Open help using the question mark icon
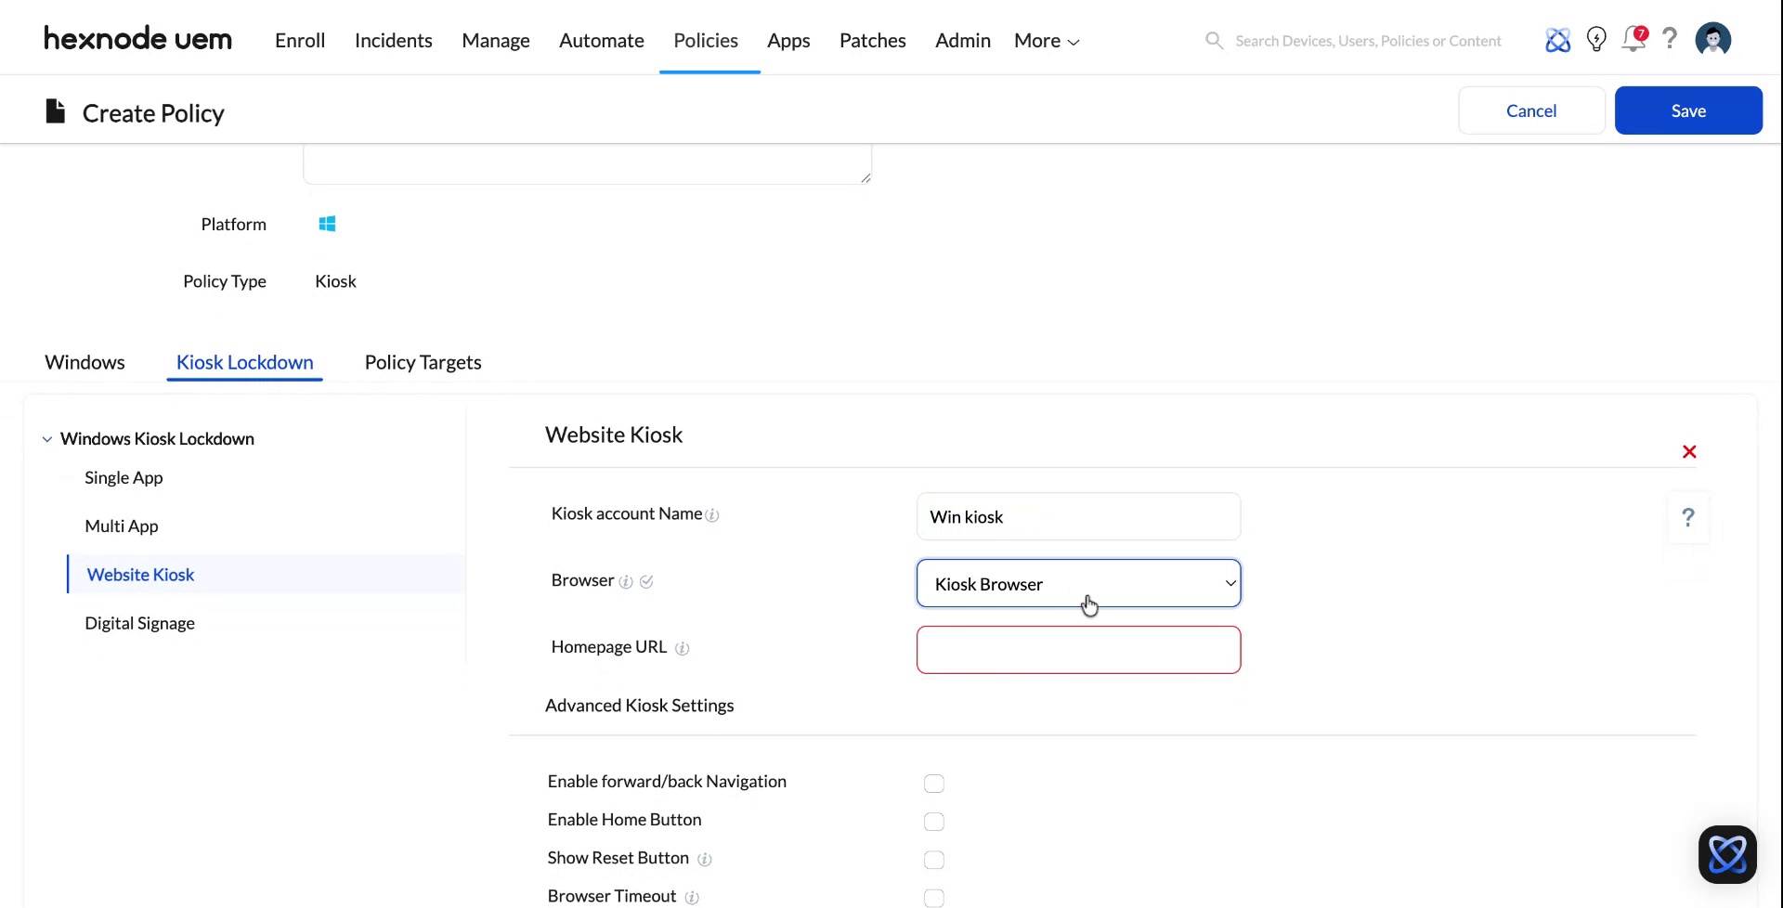Viewport: 1783px width, 908px height. [1670, 39]
